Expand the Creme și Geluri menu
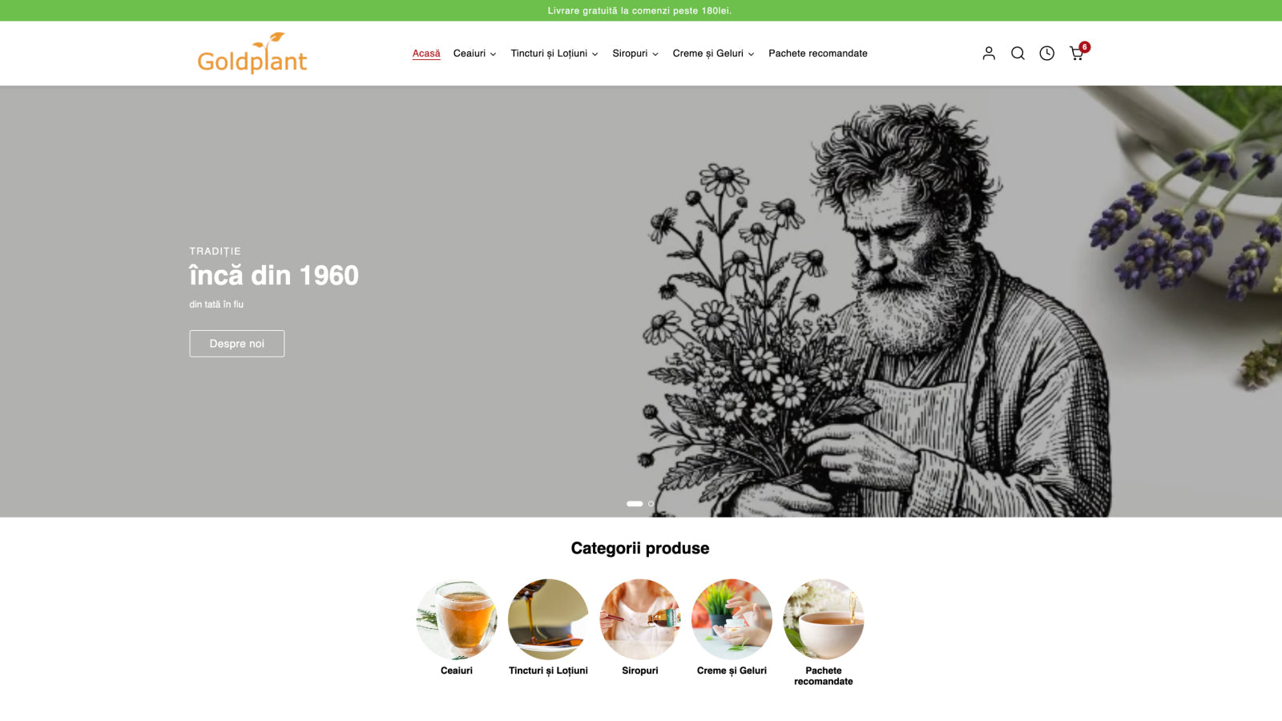The image size is (1282, 721). pos(713,54)
